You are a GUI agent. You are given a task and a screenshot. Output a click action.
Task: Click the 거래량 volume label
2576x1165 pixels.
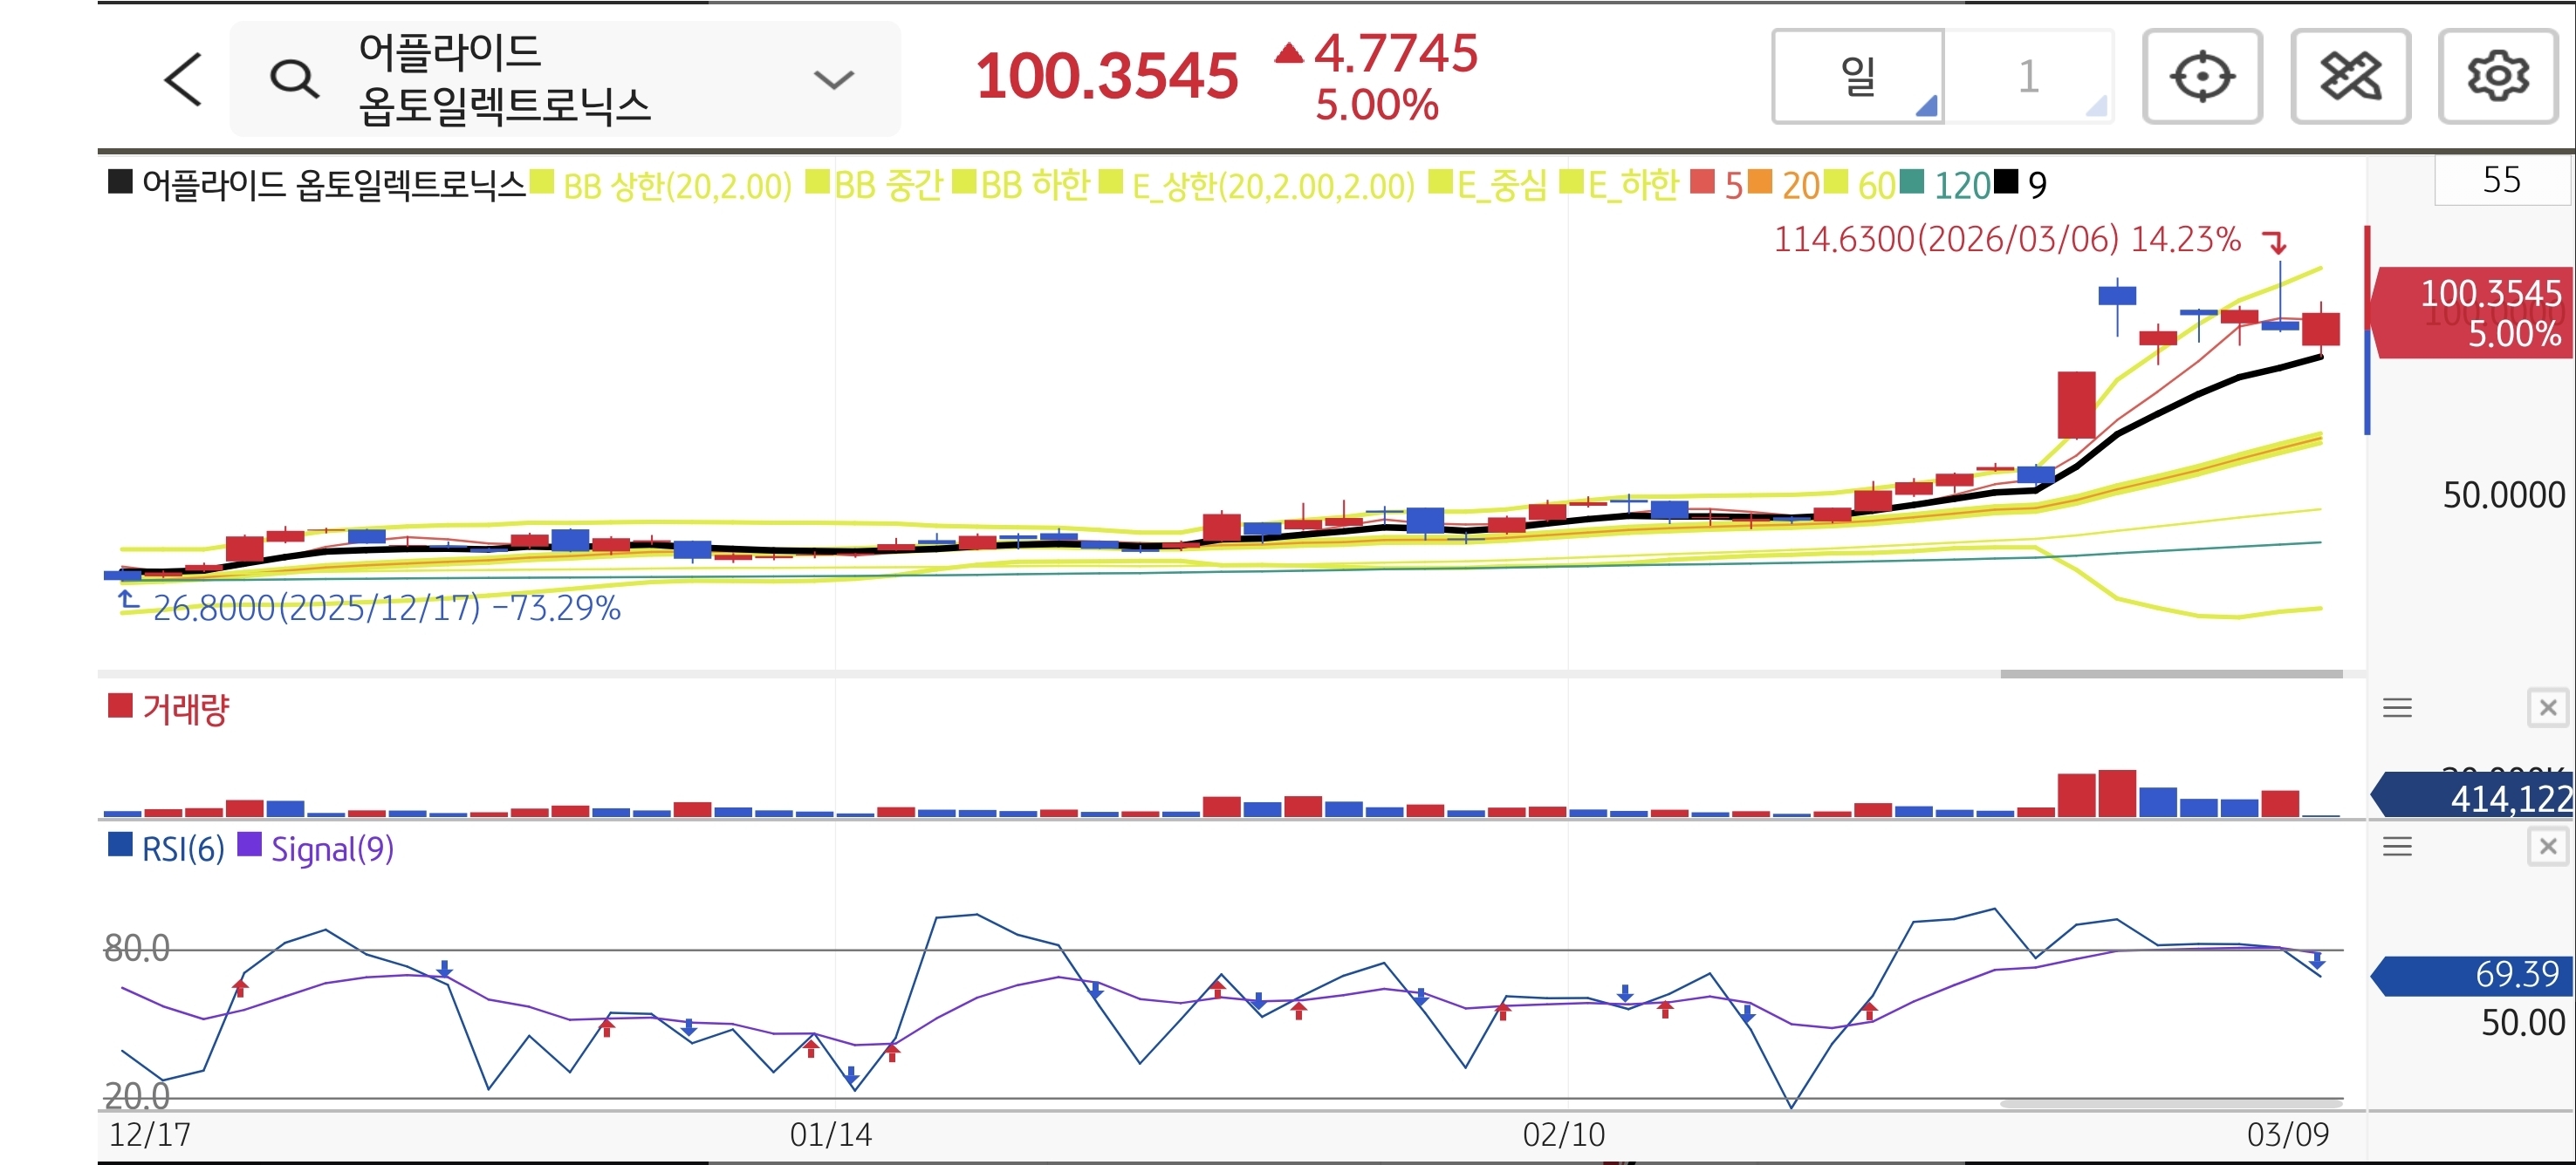pyautogui.click(x=185, y=710)
